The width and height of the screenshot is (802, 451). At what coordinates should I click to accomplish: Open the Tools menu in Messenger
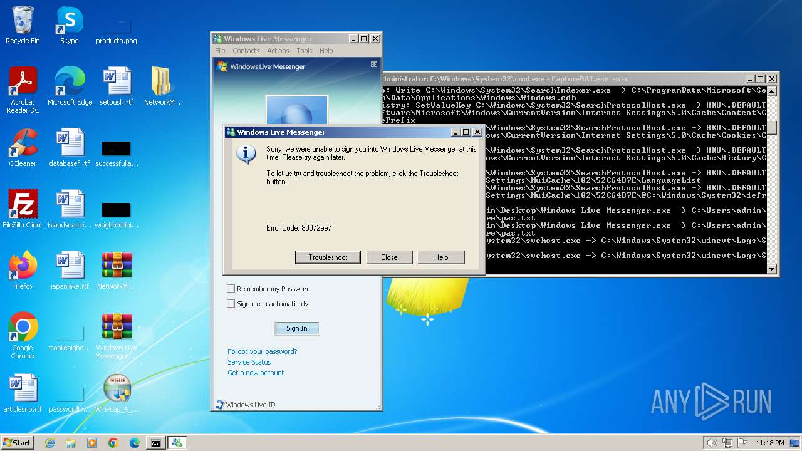pyautogui.click(x=305, y=51)
